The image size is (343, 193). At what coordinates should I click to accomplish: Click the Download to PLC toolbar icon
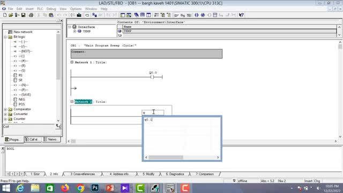[79, 15]
